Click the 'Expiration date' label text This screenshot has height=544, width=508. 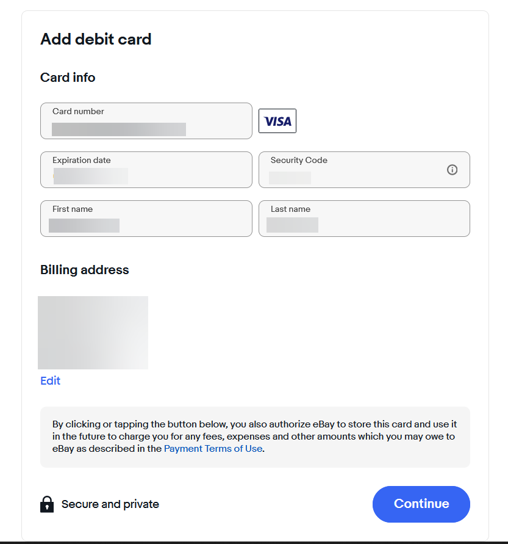[x=82, y=161]
